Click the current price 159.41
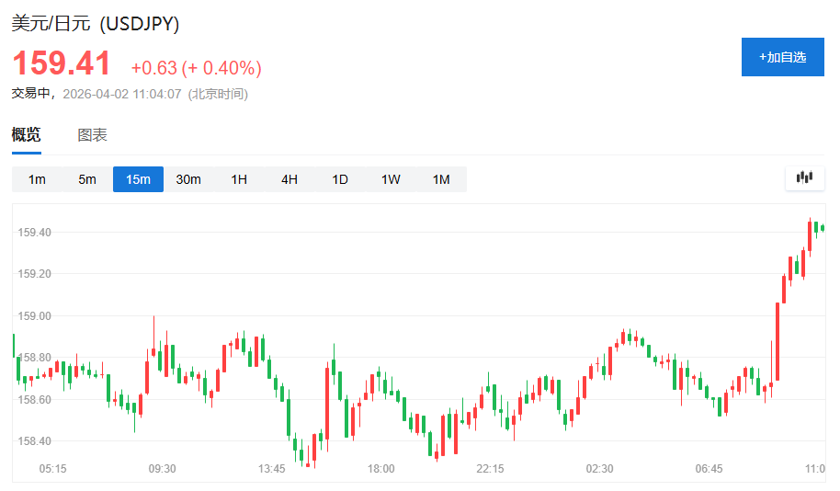The width and height of the screenshot is (840, 491). 61,63
